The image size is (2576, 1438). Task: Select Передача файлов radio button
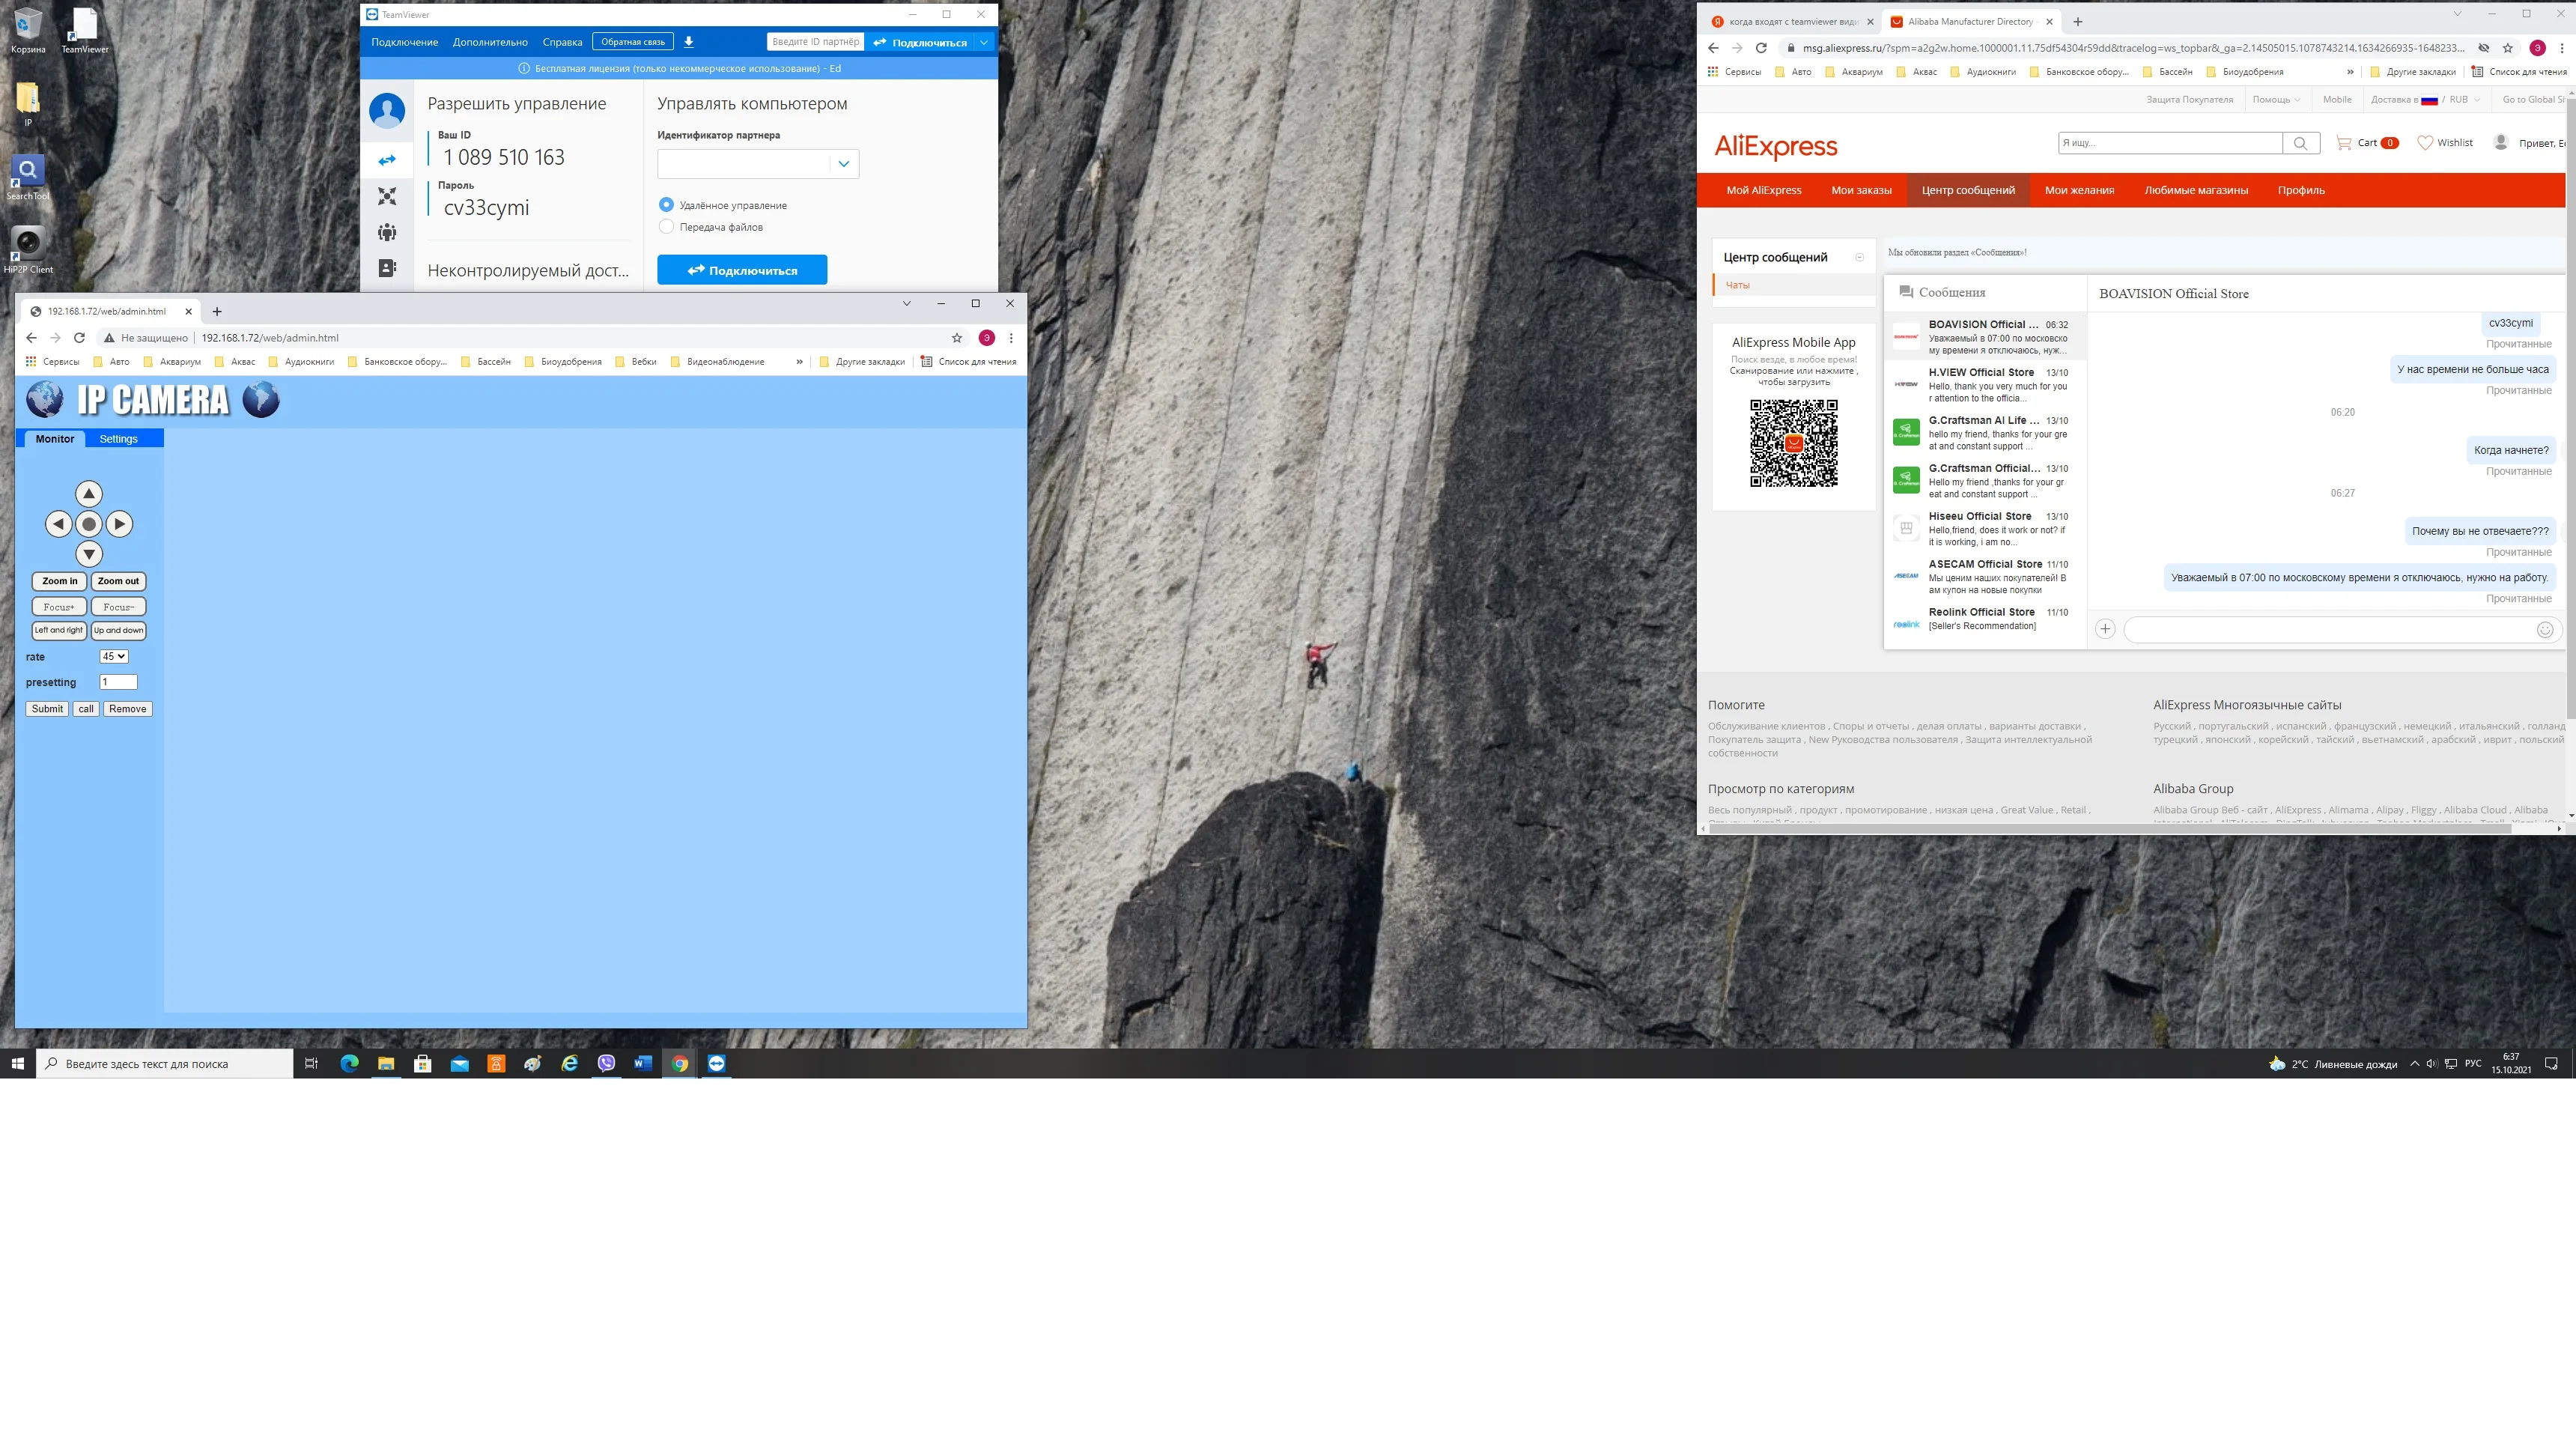pos(666,227)
